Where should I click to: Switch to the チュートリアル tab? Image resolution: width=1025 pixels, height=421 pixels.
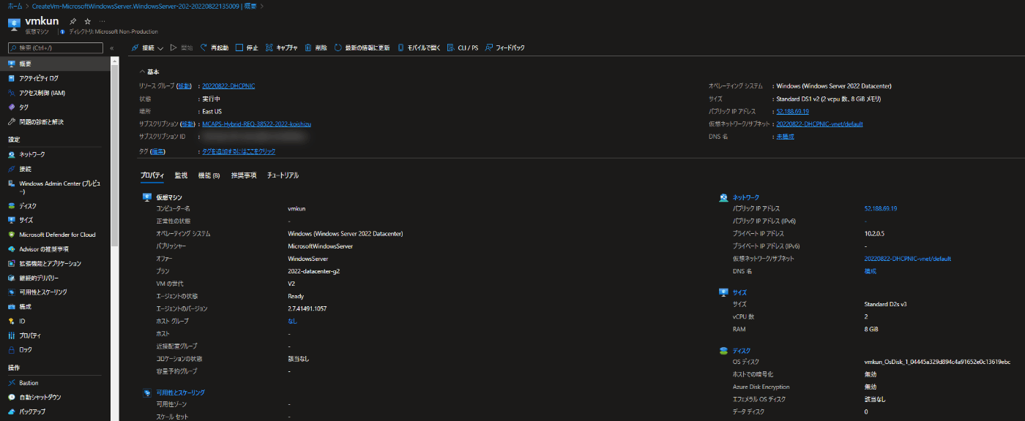pyautogui.click(x=283, y=175)
